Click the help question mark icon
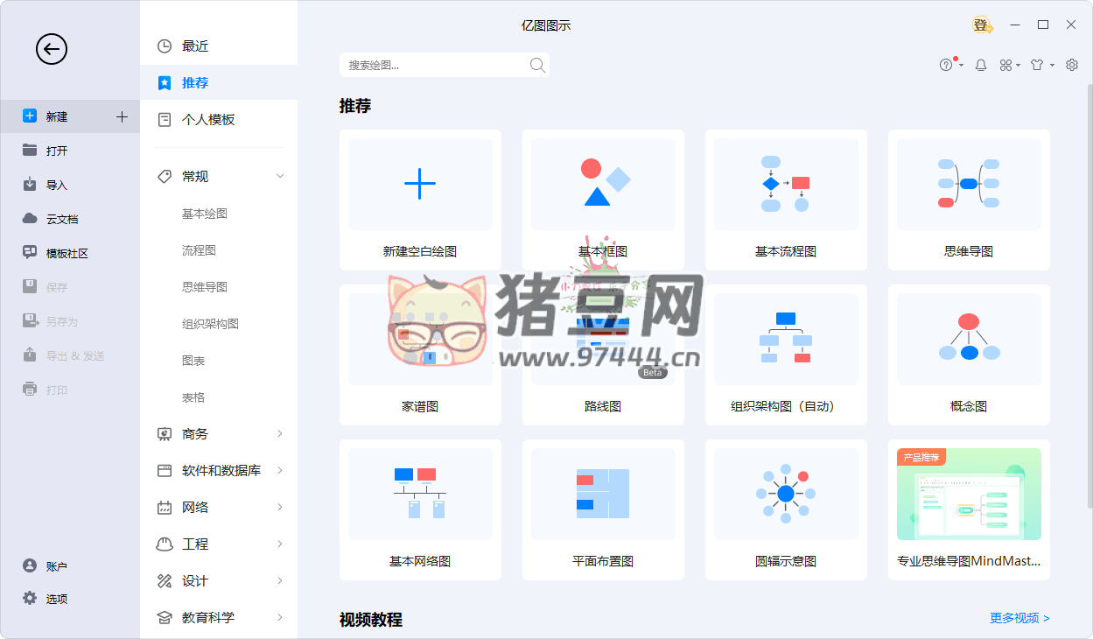This screenshot has width=1093, height=639. click(x=946, y=65)
